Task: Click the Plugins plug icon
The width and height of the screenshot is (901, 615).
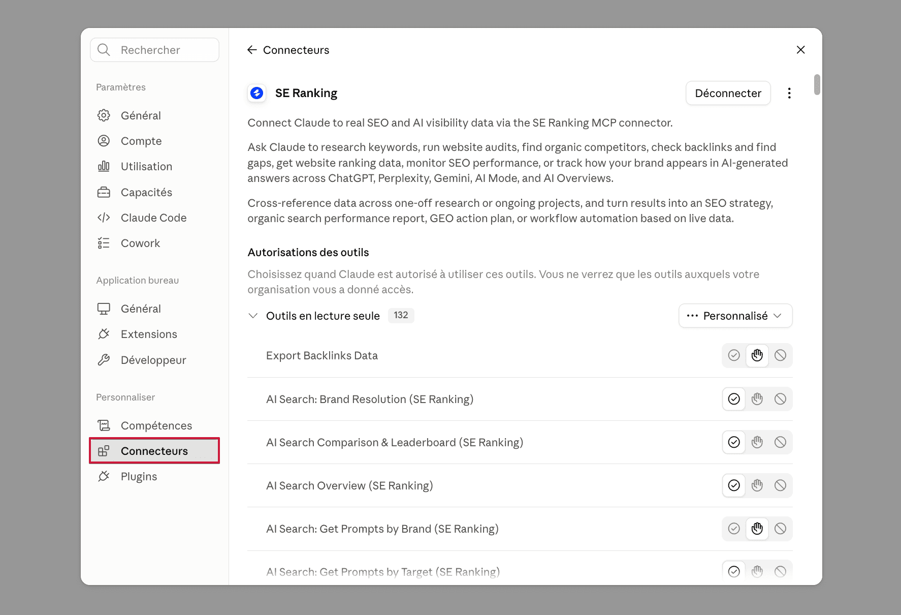Action: click(104, 476)
